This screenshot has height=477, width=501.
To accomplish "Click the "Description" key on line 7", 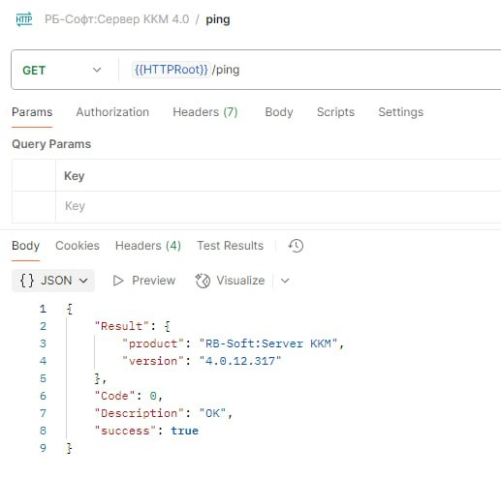I will pos(140,413).
